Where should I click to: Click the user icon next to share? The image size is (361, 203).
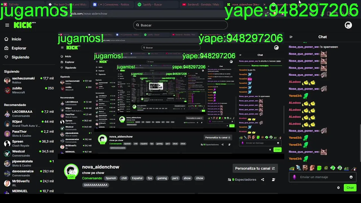tap(273, 180)
